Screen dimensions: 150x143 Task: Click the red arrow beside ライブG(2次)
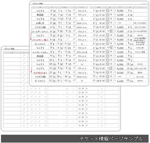[x=32, y=70]
